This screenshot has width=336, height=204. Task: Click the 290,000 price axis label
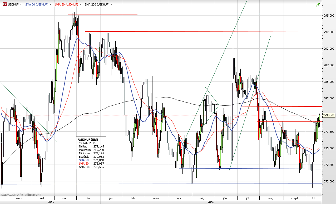click(x=328, y=49)
